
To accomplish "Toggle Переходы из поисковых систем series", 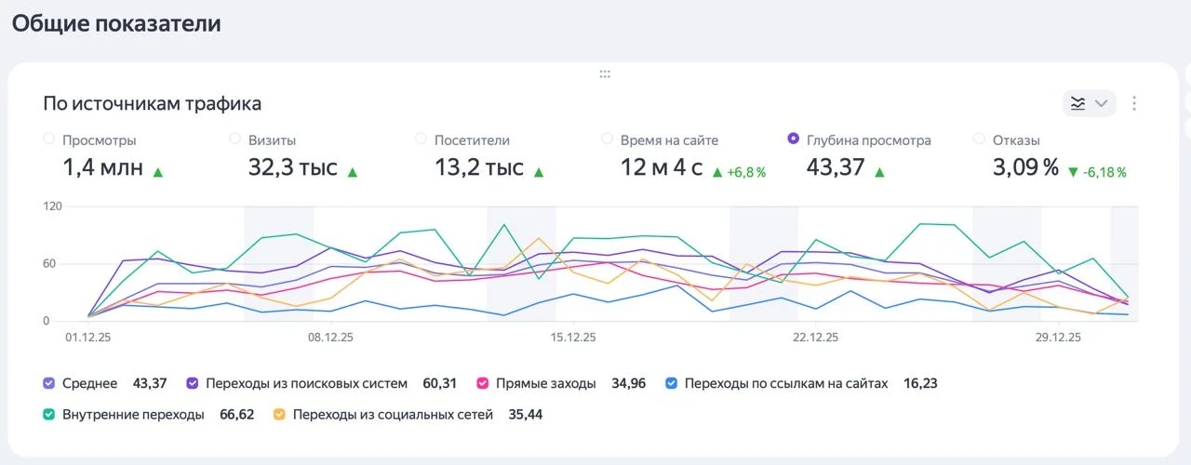I will [x=193, y=383].
